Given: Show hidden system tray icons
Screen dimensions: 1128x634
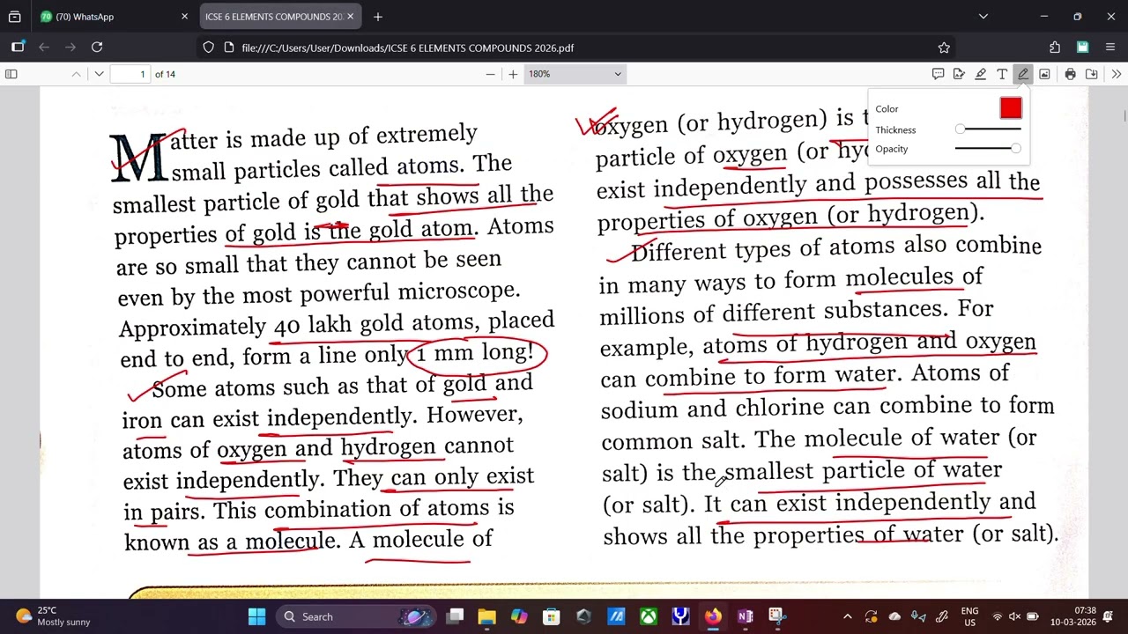Looking at the screenshot, I should tap(848, 616).
